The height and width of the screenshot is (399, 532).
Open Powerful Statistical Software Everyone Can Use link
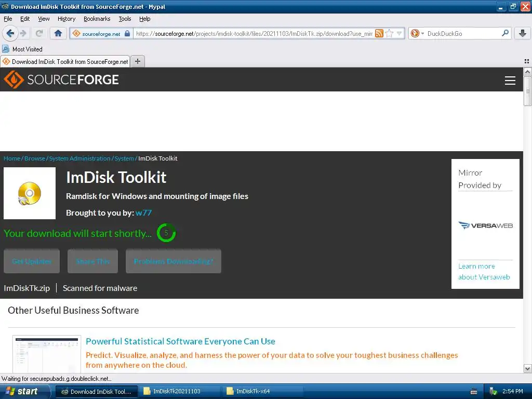pyautogui.click(x=180, y=341)
